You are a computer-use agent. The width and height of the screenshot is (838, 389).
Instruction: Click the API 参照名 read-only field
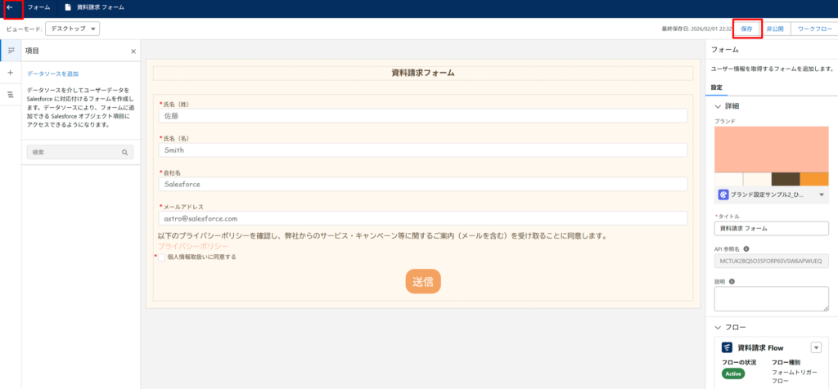coord(771,262)
